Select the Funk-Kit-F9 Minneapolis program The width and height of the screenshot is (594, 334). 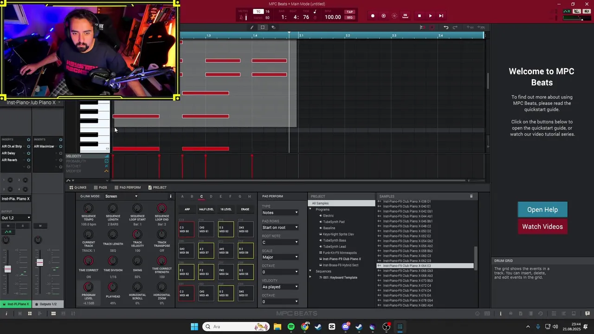tap(340, 253)
